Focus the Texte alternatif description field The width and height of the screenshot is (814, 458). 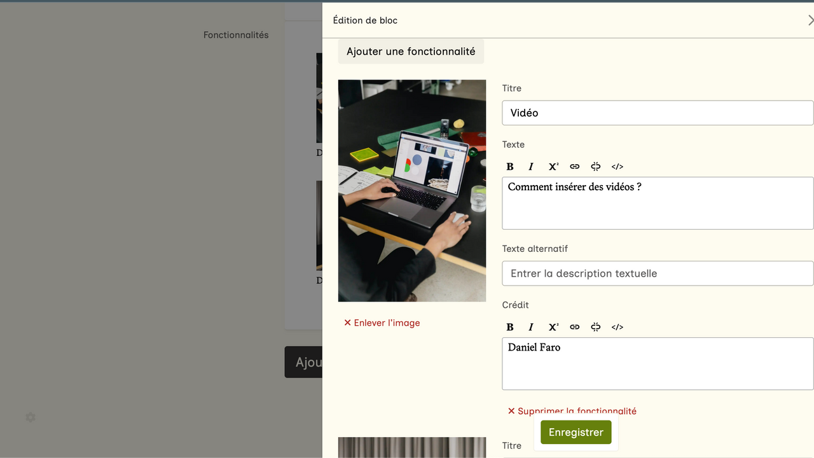[658, 274]
